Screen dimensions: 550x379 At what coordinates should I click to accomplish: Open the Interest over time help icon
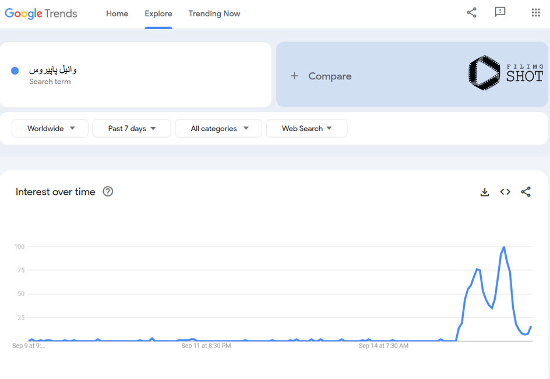pyautogui.click(x=108, y=192)
